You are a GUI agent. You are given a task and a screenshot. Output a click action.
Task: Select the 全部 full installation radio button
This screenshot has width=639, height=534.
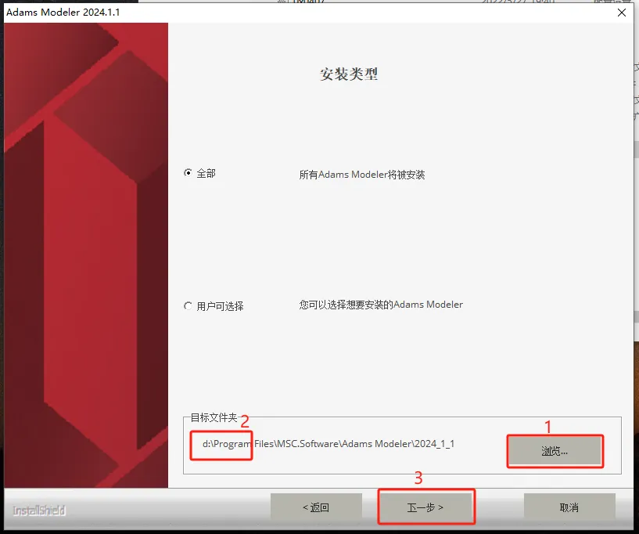click(x=188, y=173)
